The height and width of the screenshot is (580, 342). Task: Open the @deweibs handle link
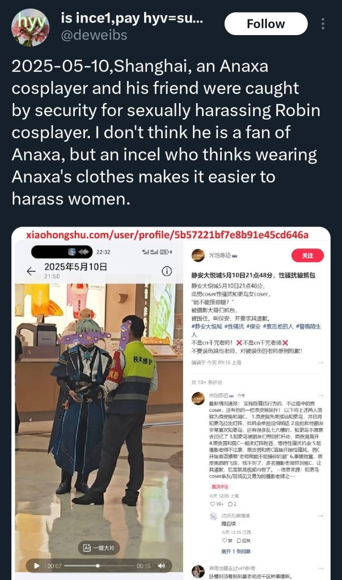(94, 35)
